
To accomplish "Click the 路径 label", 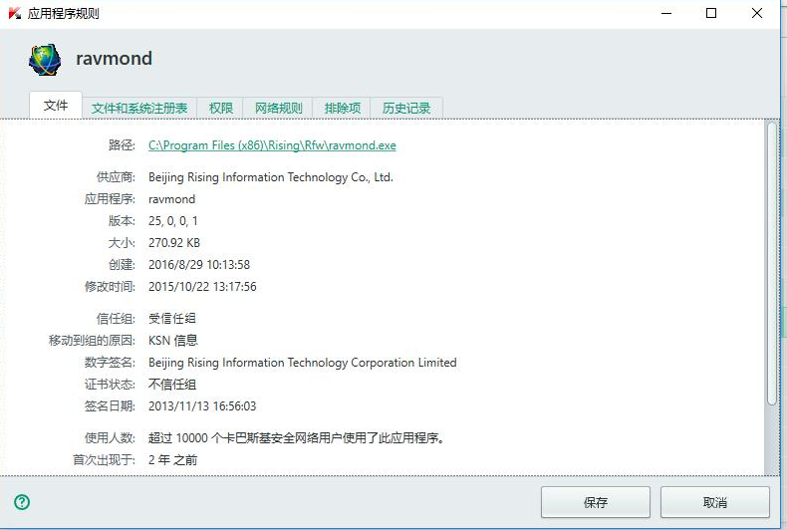I will point(122,145).
